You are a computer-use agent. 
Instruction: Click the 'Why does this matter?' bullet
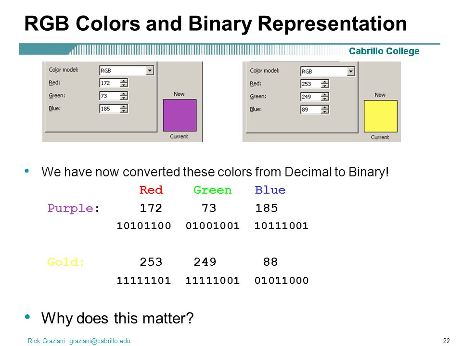point(117,318)
